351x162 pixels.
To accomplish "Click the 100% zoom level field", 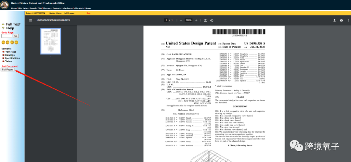I will coord(188,20).
